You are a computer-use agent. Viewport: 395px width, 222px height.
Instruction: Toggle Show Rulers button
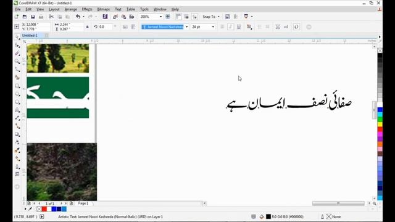click(x=178, y=17)
